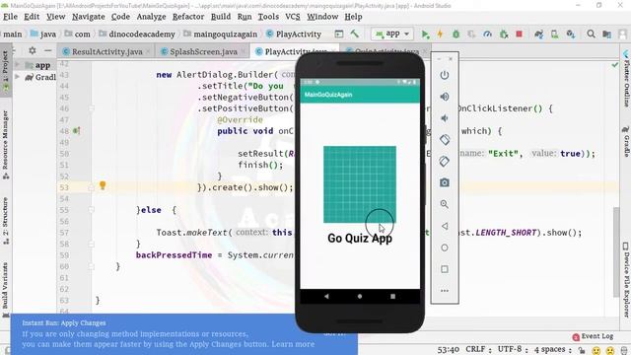Tap the teal grid image in the emulator
631x355 pixels.
[x=360, y=184]
